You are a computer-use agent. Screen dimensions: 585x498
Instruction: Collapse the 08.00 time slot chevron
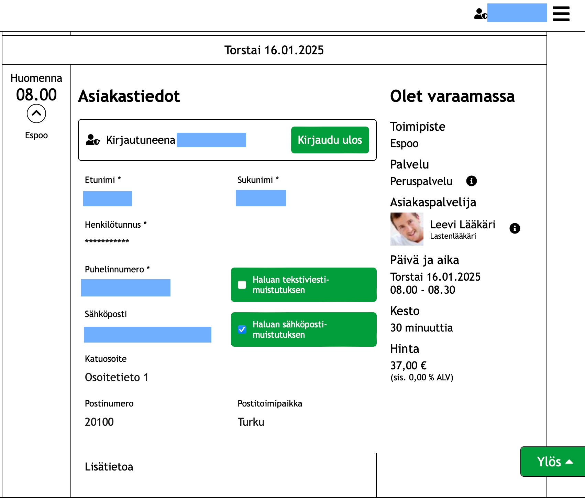tap(36, 113)
